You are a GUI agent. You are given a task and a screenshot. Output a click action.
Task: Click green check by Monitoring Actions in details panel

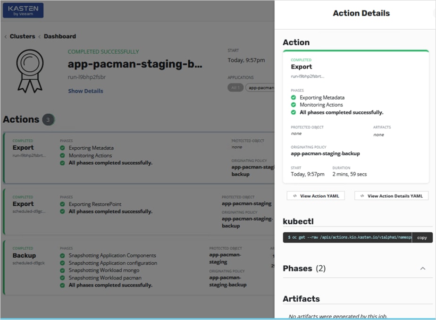(293, 105)
